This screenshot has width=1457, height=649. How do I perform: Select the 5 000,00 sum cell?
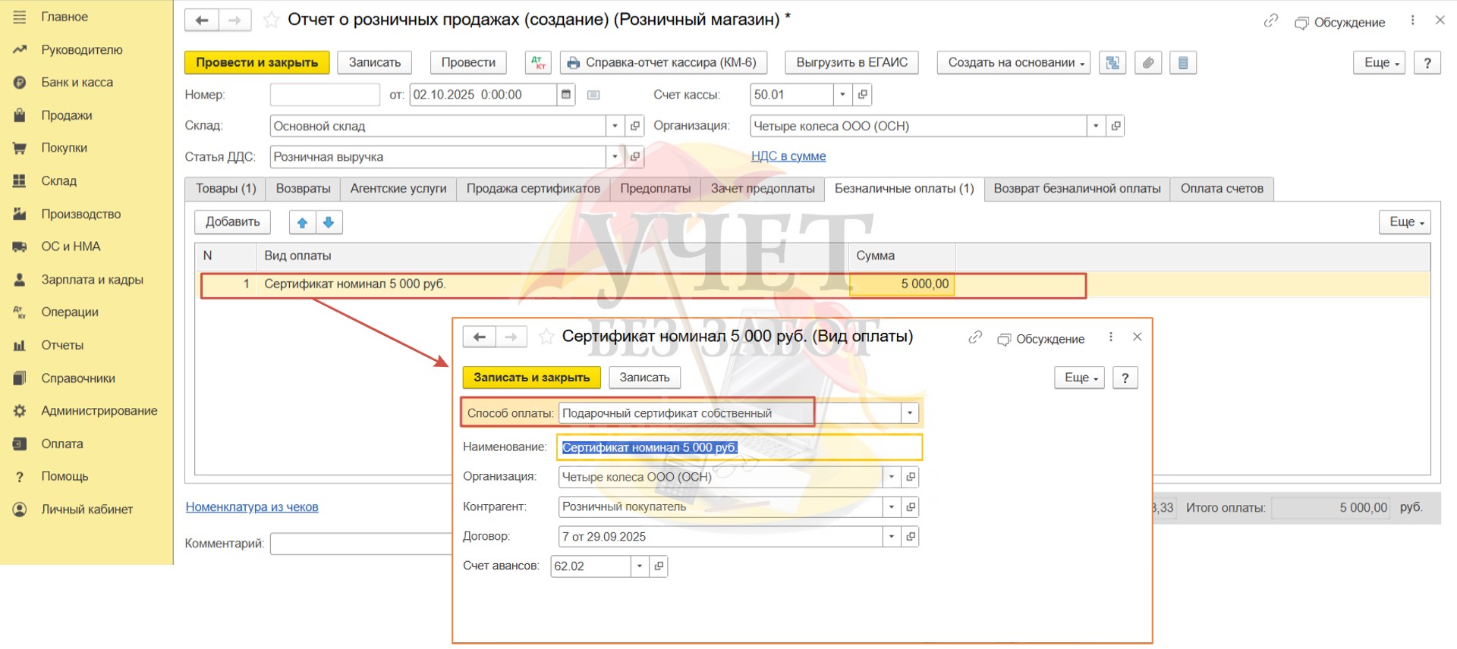click(x=902, y=284)
